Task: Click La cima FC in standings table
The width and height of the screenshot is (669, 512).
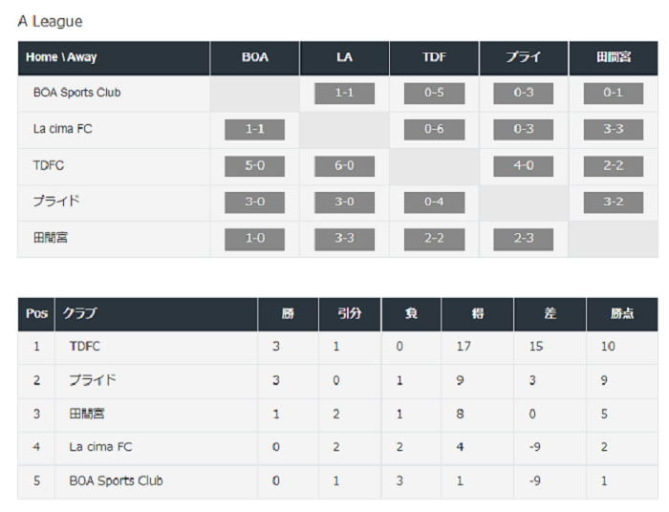Action: (x=100, y=447)
